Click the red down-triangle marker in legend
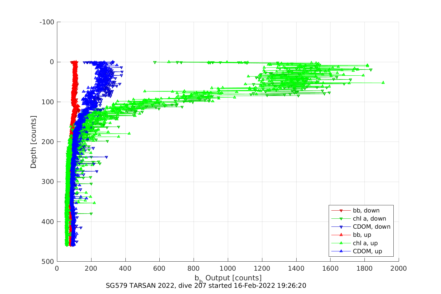The height and width of the screenshot is (294, 441). [x=341, y=211]
